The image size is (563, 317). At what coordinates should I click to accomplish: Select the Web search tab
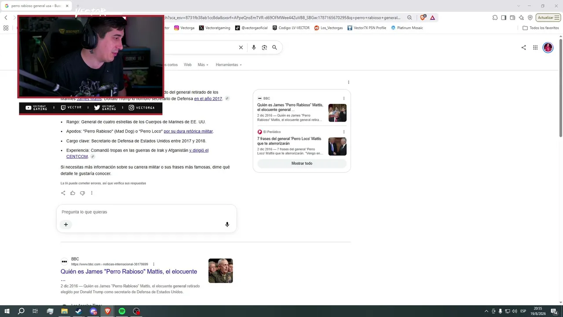point(187,65)
